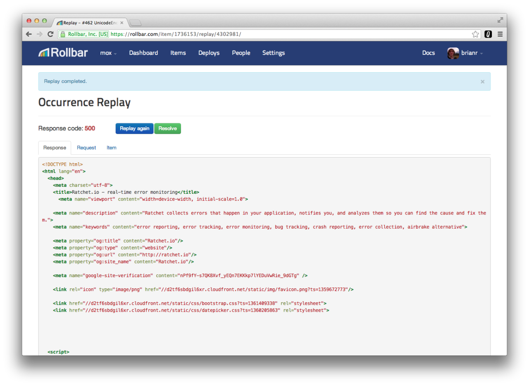Click the favicon.png link line in code
The width and height of the screenshot is (529, 386).
(203, 289)
